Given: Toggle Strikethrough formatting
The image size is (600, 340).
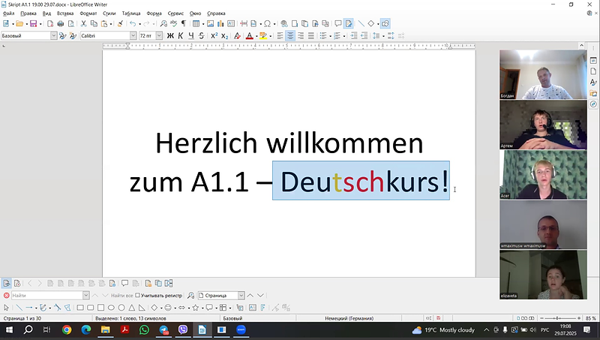Looking at the screenshot, I should [201, 35].
